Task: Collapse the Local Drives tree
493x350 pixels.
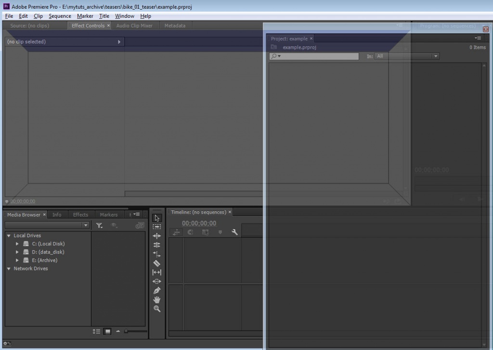Action: point(9,235)
